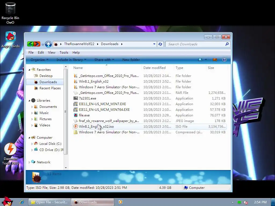Image resolution: width=275 pixels, height=206 pixels.
Task: Open the Include in library dropdown
Action: tap(71, 60)
